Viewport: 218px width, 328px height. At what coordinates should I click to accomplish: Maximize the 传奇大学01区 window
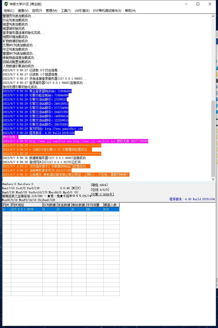[198, 4]
